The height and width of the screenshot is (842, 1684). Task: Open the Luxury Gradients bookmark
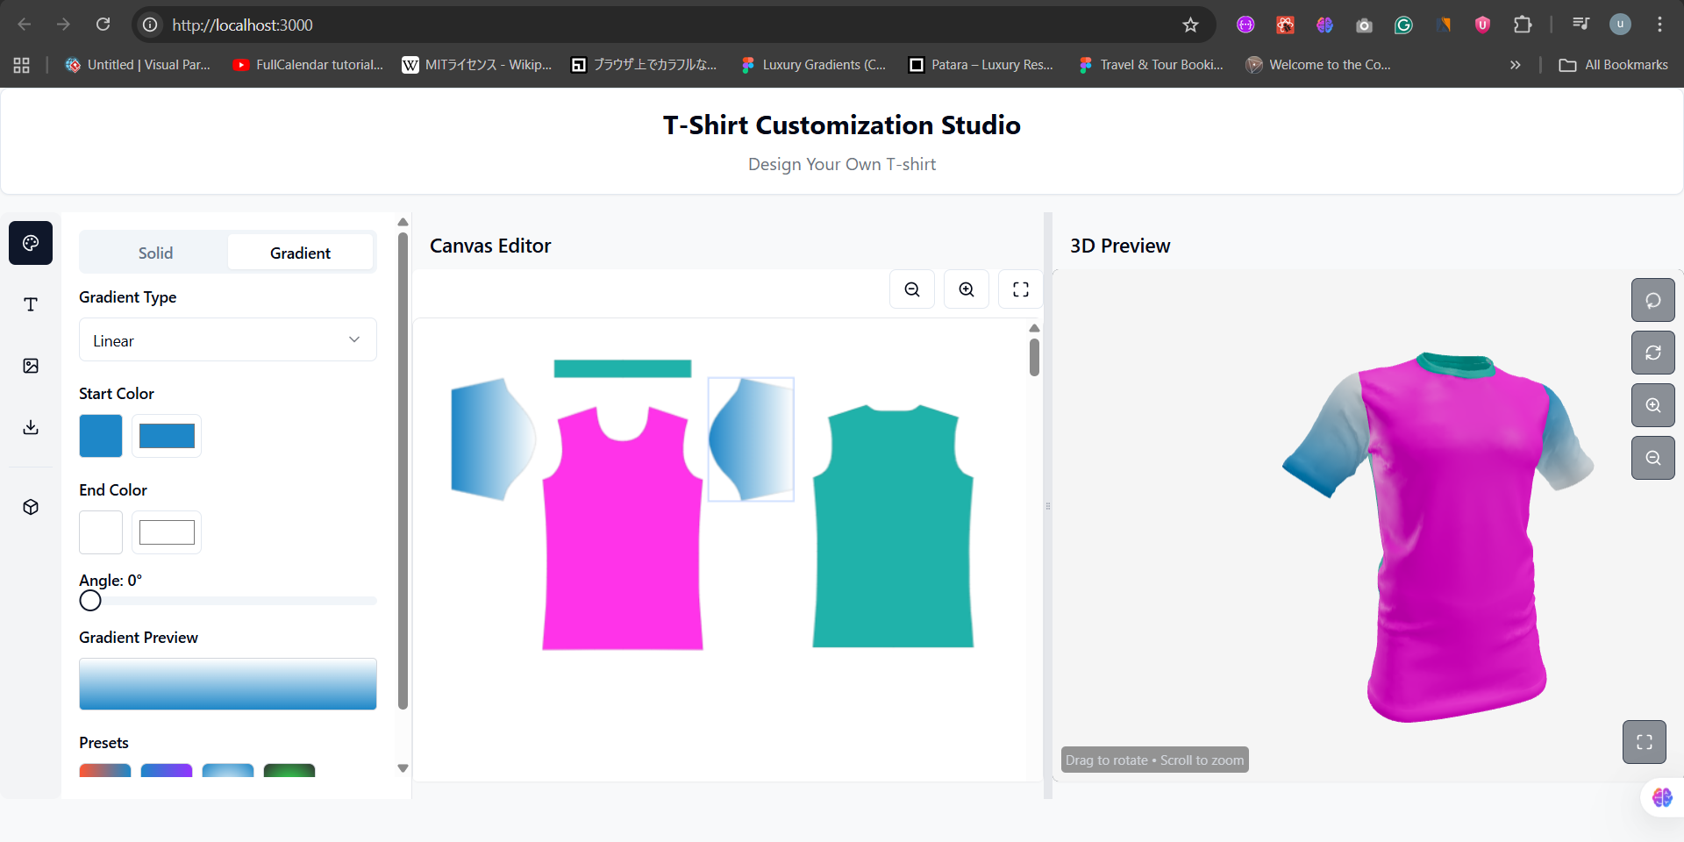pyautogui.click(x=814, y=65)
